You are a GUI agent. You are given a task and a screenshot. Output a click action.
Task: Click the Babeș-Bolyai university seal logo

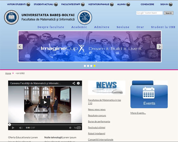click(x=11, y=17)
